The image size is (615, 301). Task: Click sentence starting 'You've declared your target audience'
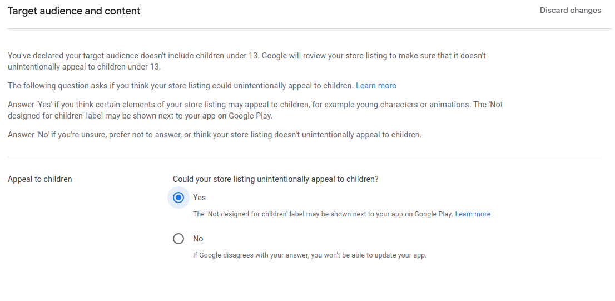pos(246,56)
